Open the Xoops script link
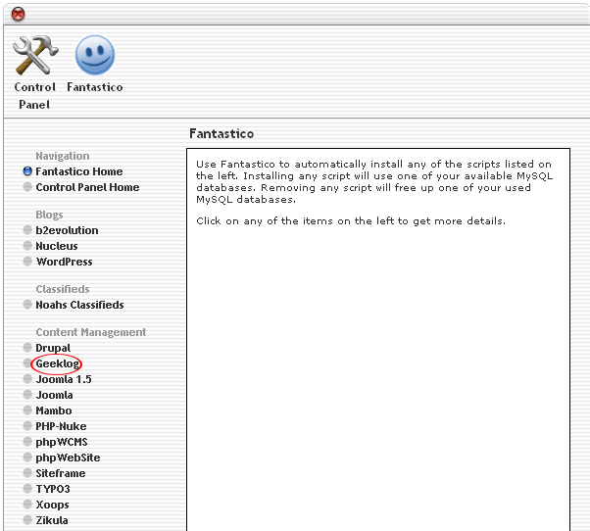 tap(52, 505)
